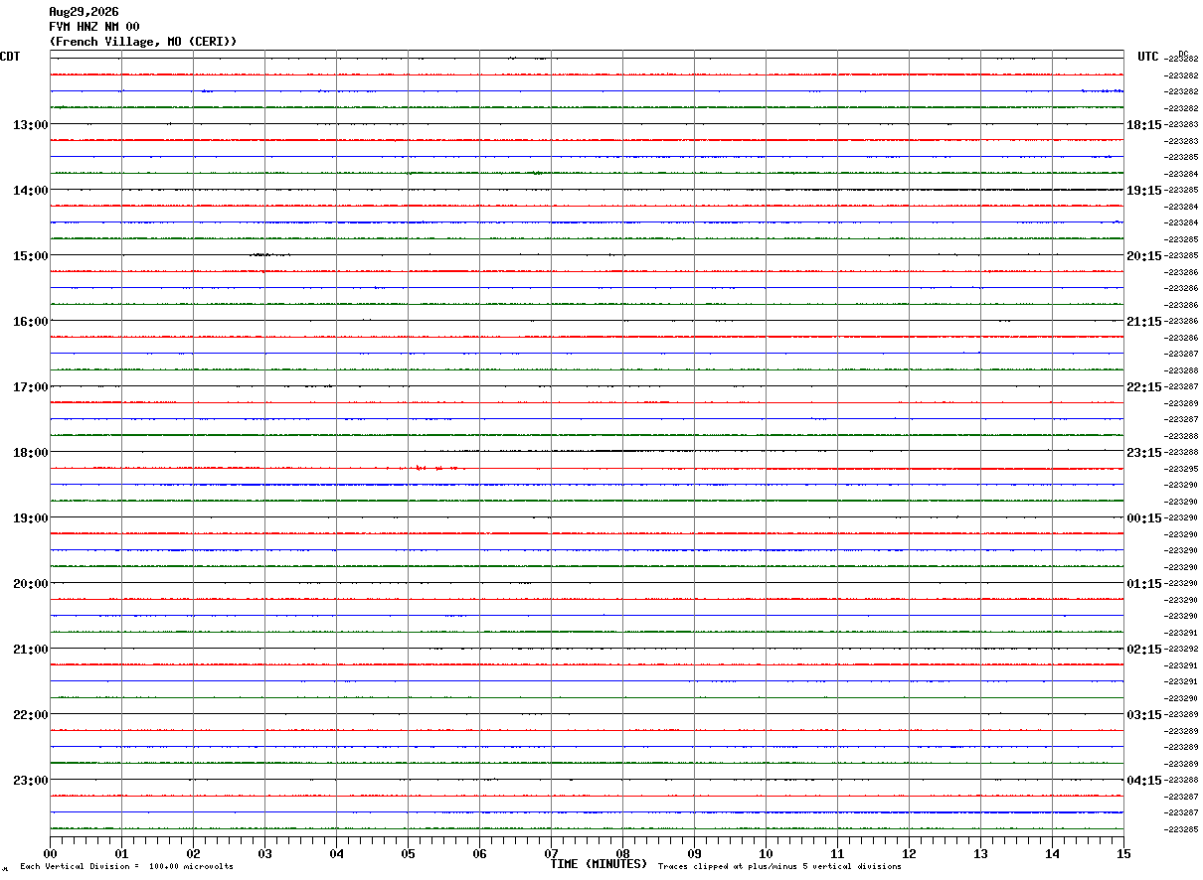Select the TIME (MINUTES) axis title

click(599, 864)
